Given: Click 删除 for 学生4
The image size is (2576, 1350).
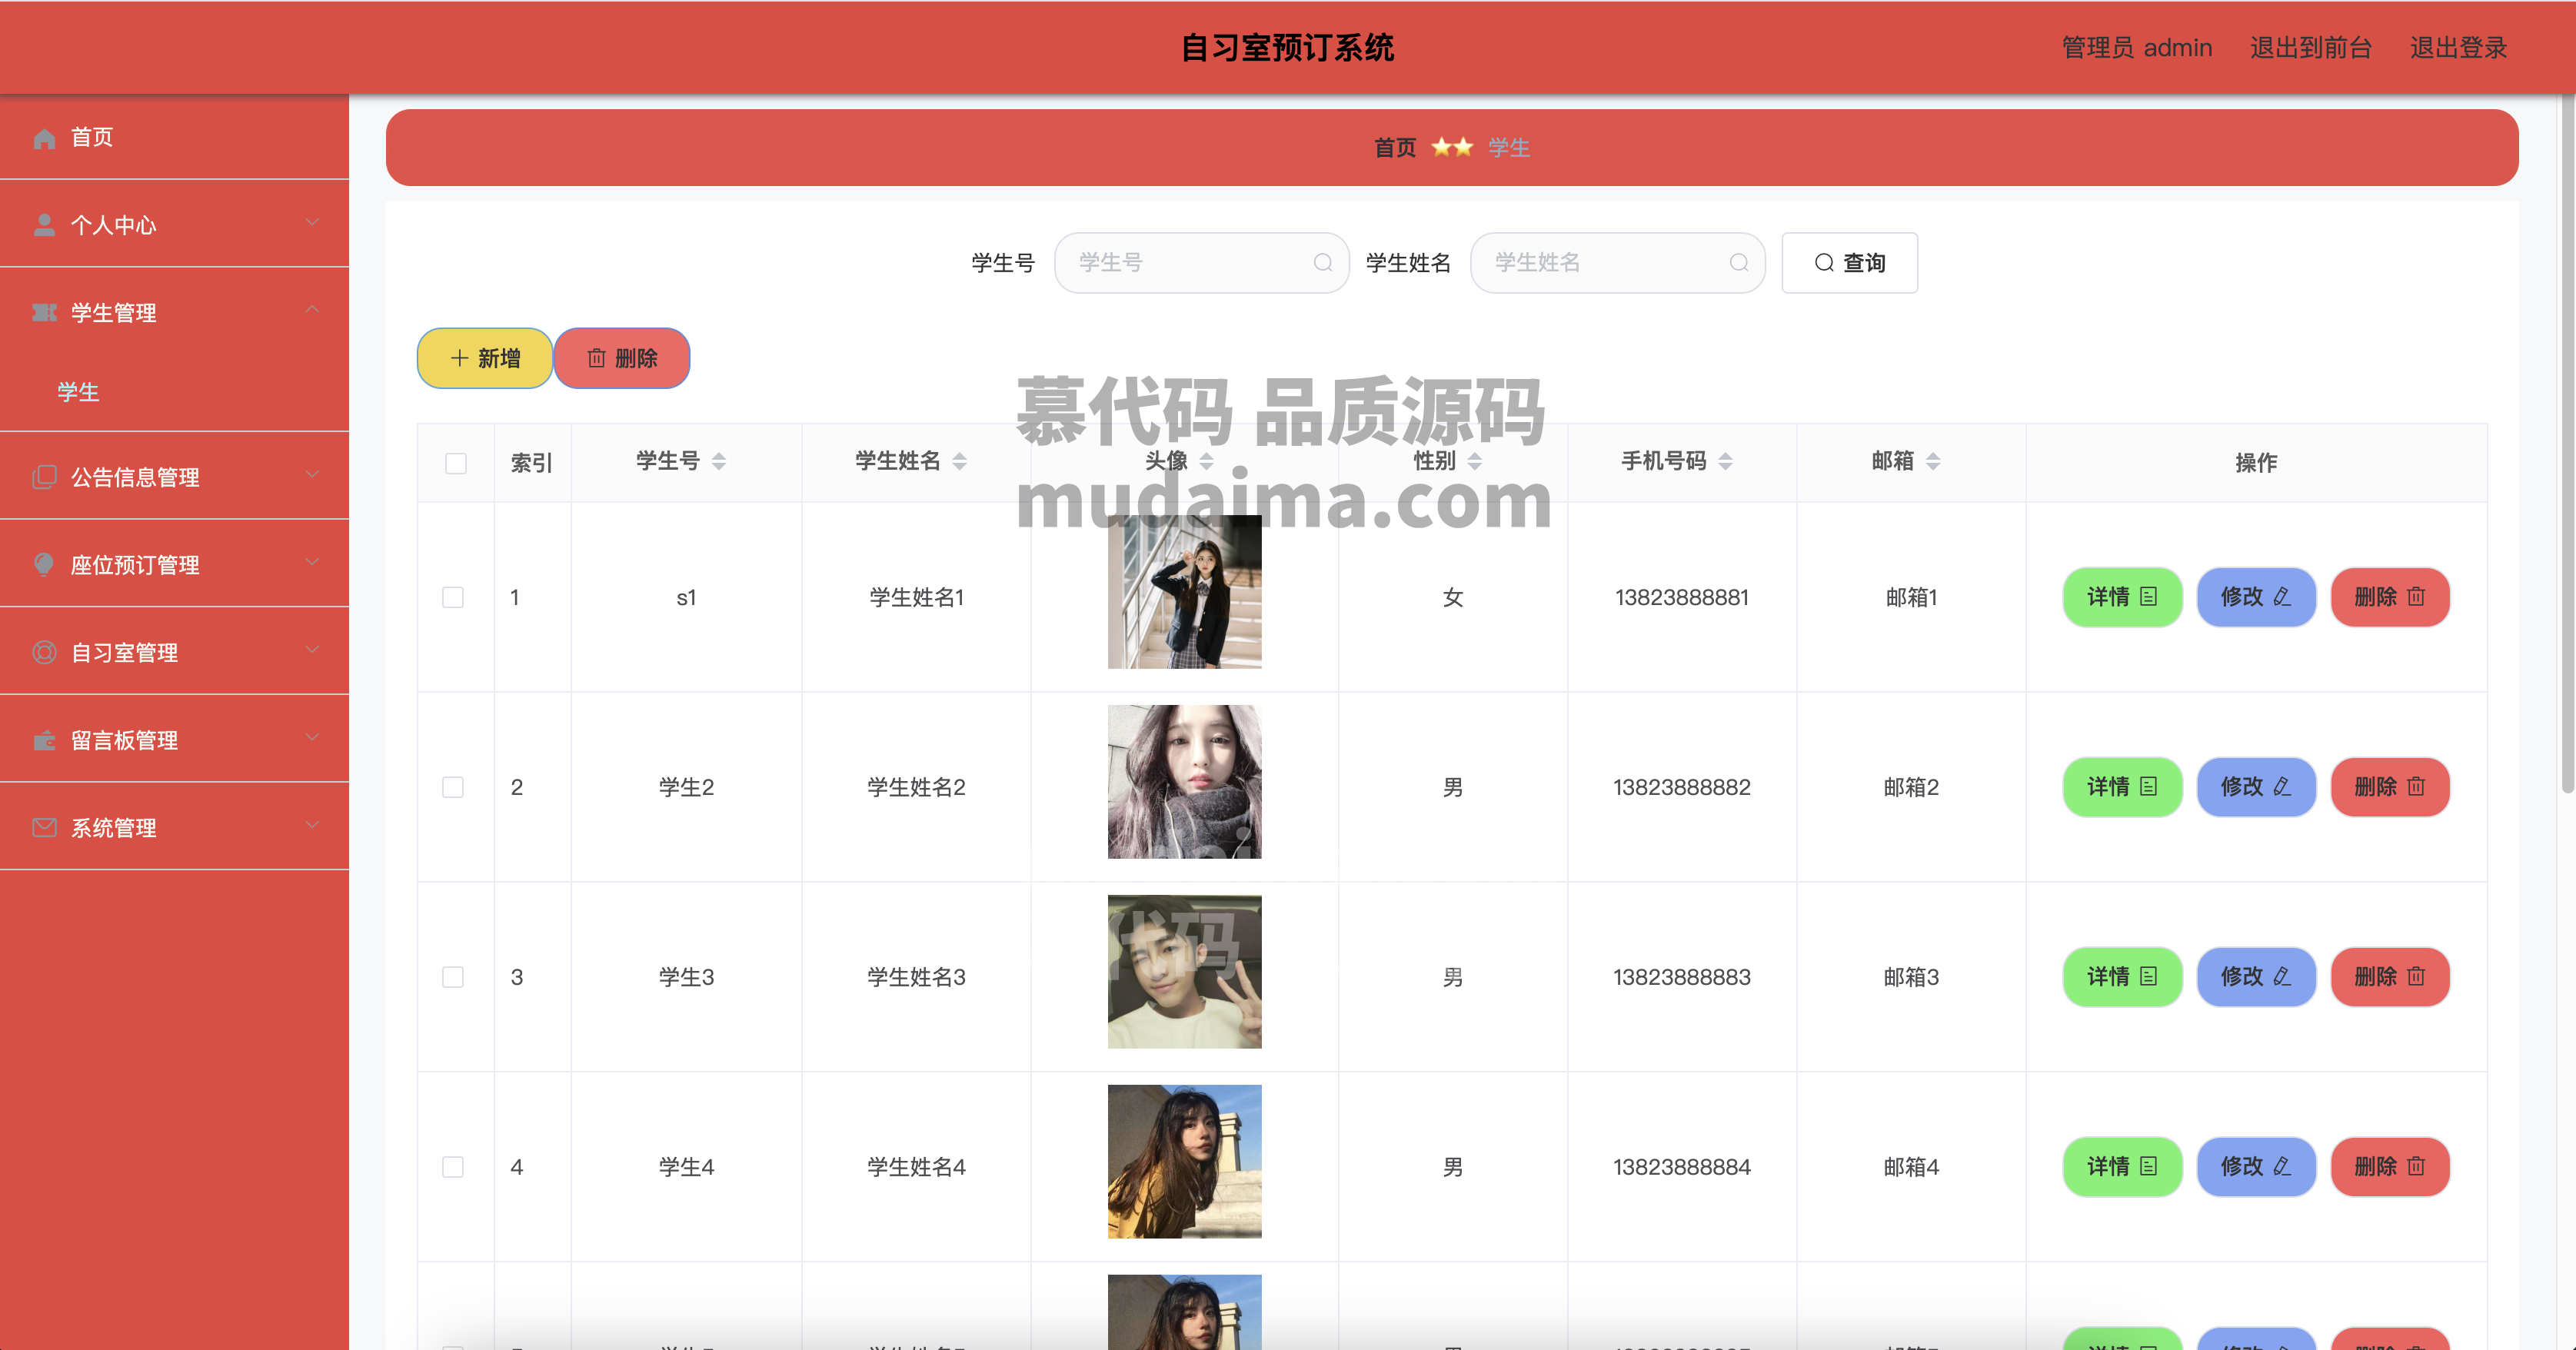Looking at the screenshot, I should pyautogui.click(x=2390, y=1167).
